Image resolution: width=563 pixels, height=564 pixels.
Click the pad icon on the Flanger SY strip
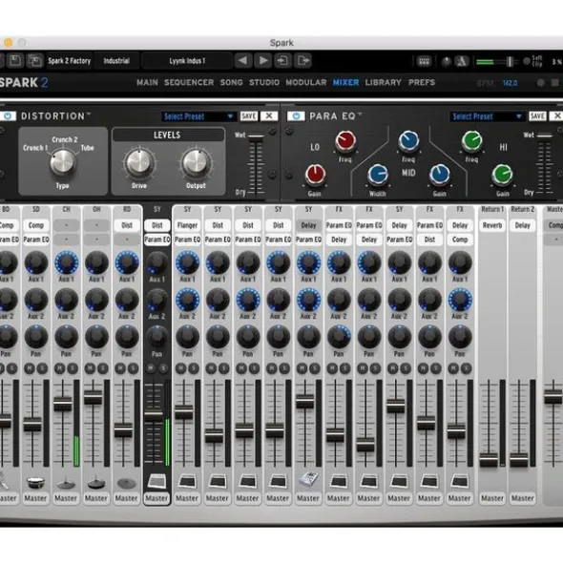click(x=187, y=481)
